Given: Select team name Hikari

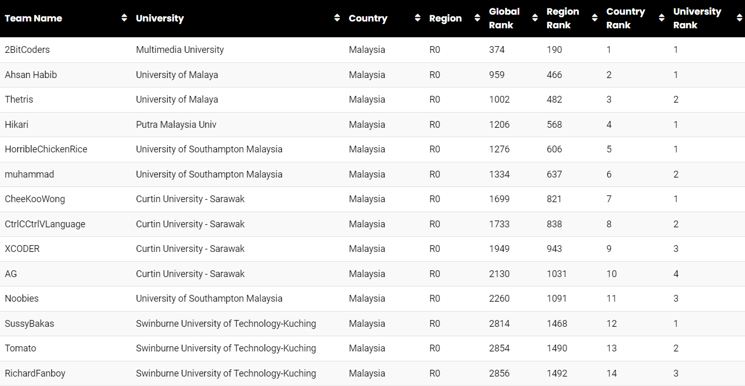Looking at the screenshot, I should tap(17, 125).
